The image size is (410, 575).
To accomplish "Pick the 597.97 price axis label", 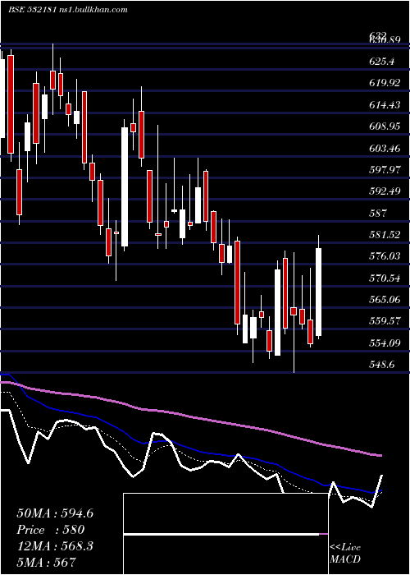I will [385, 170].
